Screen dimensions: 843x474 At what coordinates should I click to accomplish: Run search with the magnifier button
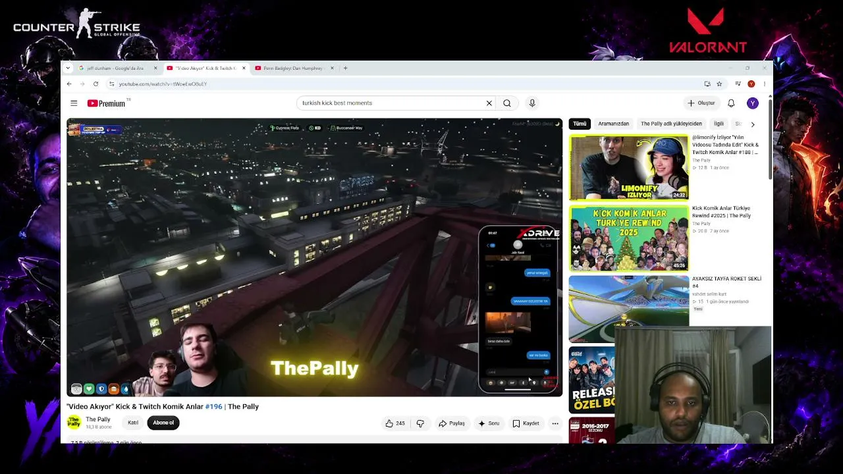coord(507,103)
